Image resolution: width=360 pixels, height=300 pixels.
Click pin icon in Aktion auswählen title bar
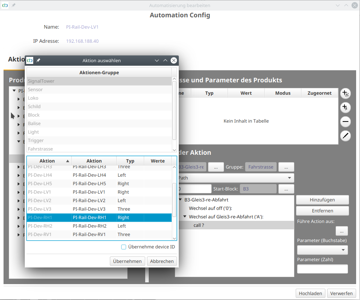click(x=38, y=60)
